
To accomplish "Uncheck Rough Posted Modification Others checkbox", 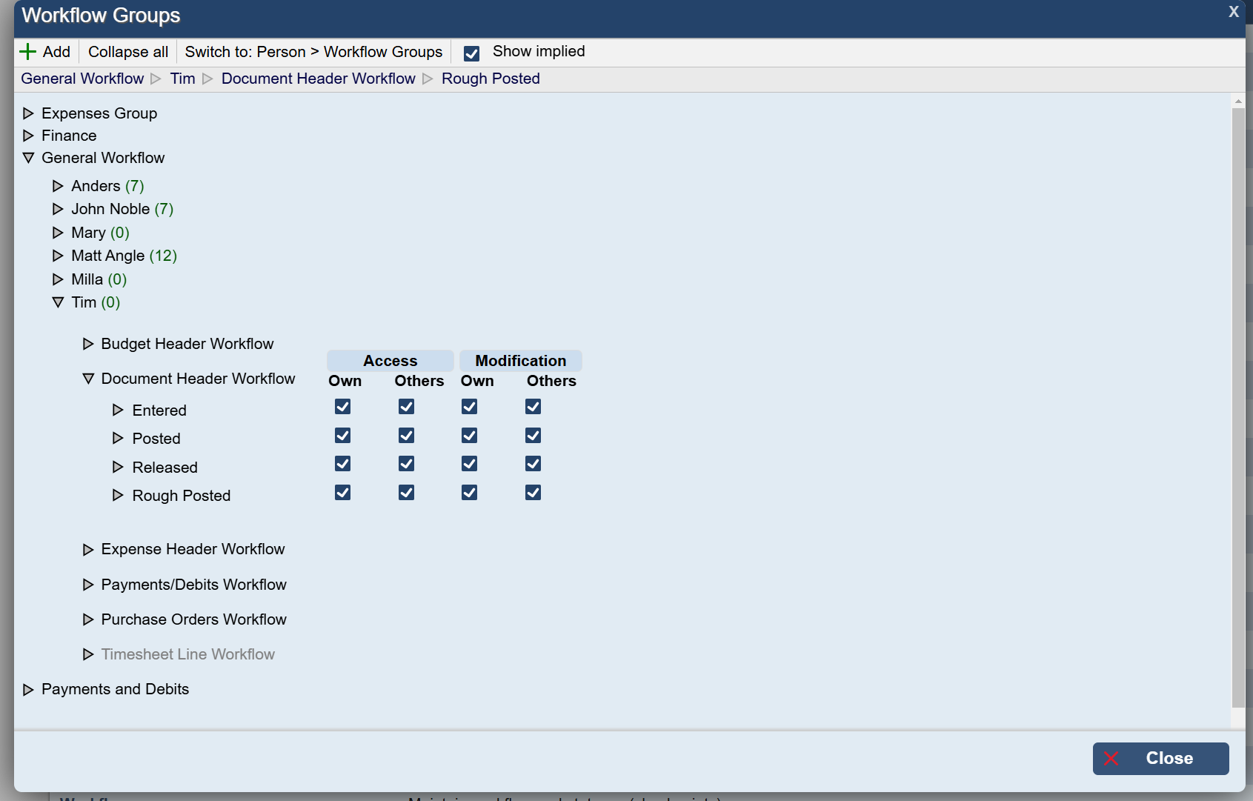I will tap(533, 493).
